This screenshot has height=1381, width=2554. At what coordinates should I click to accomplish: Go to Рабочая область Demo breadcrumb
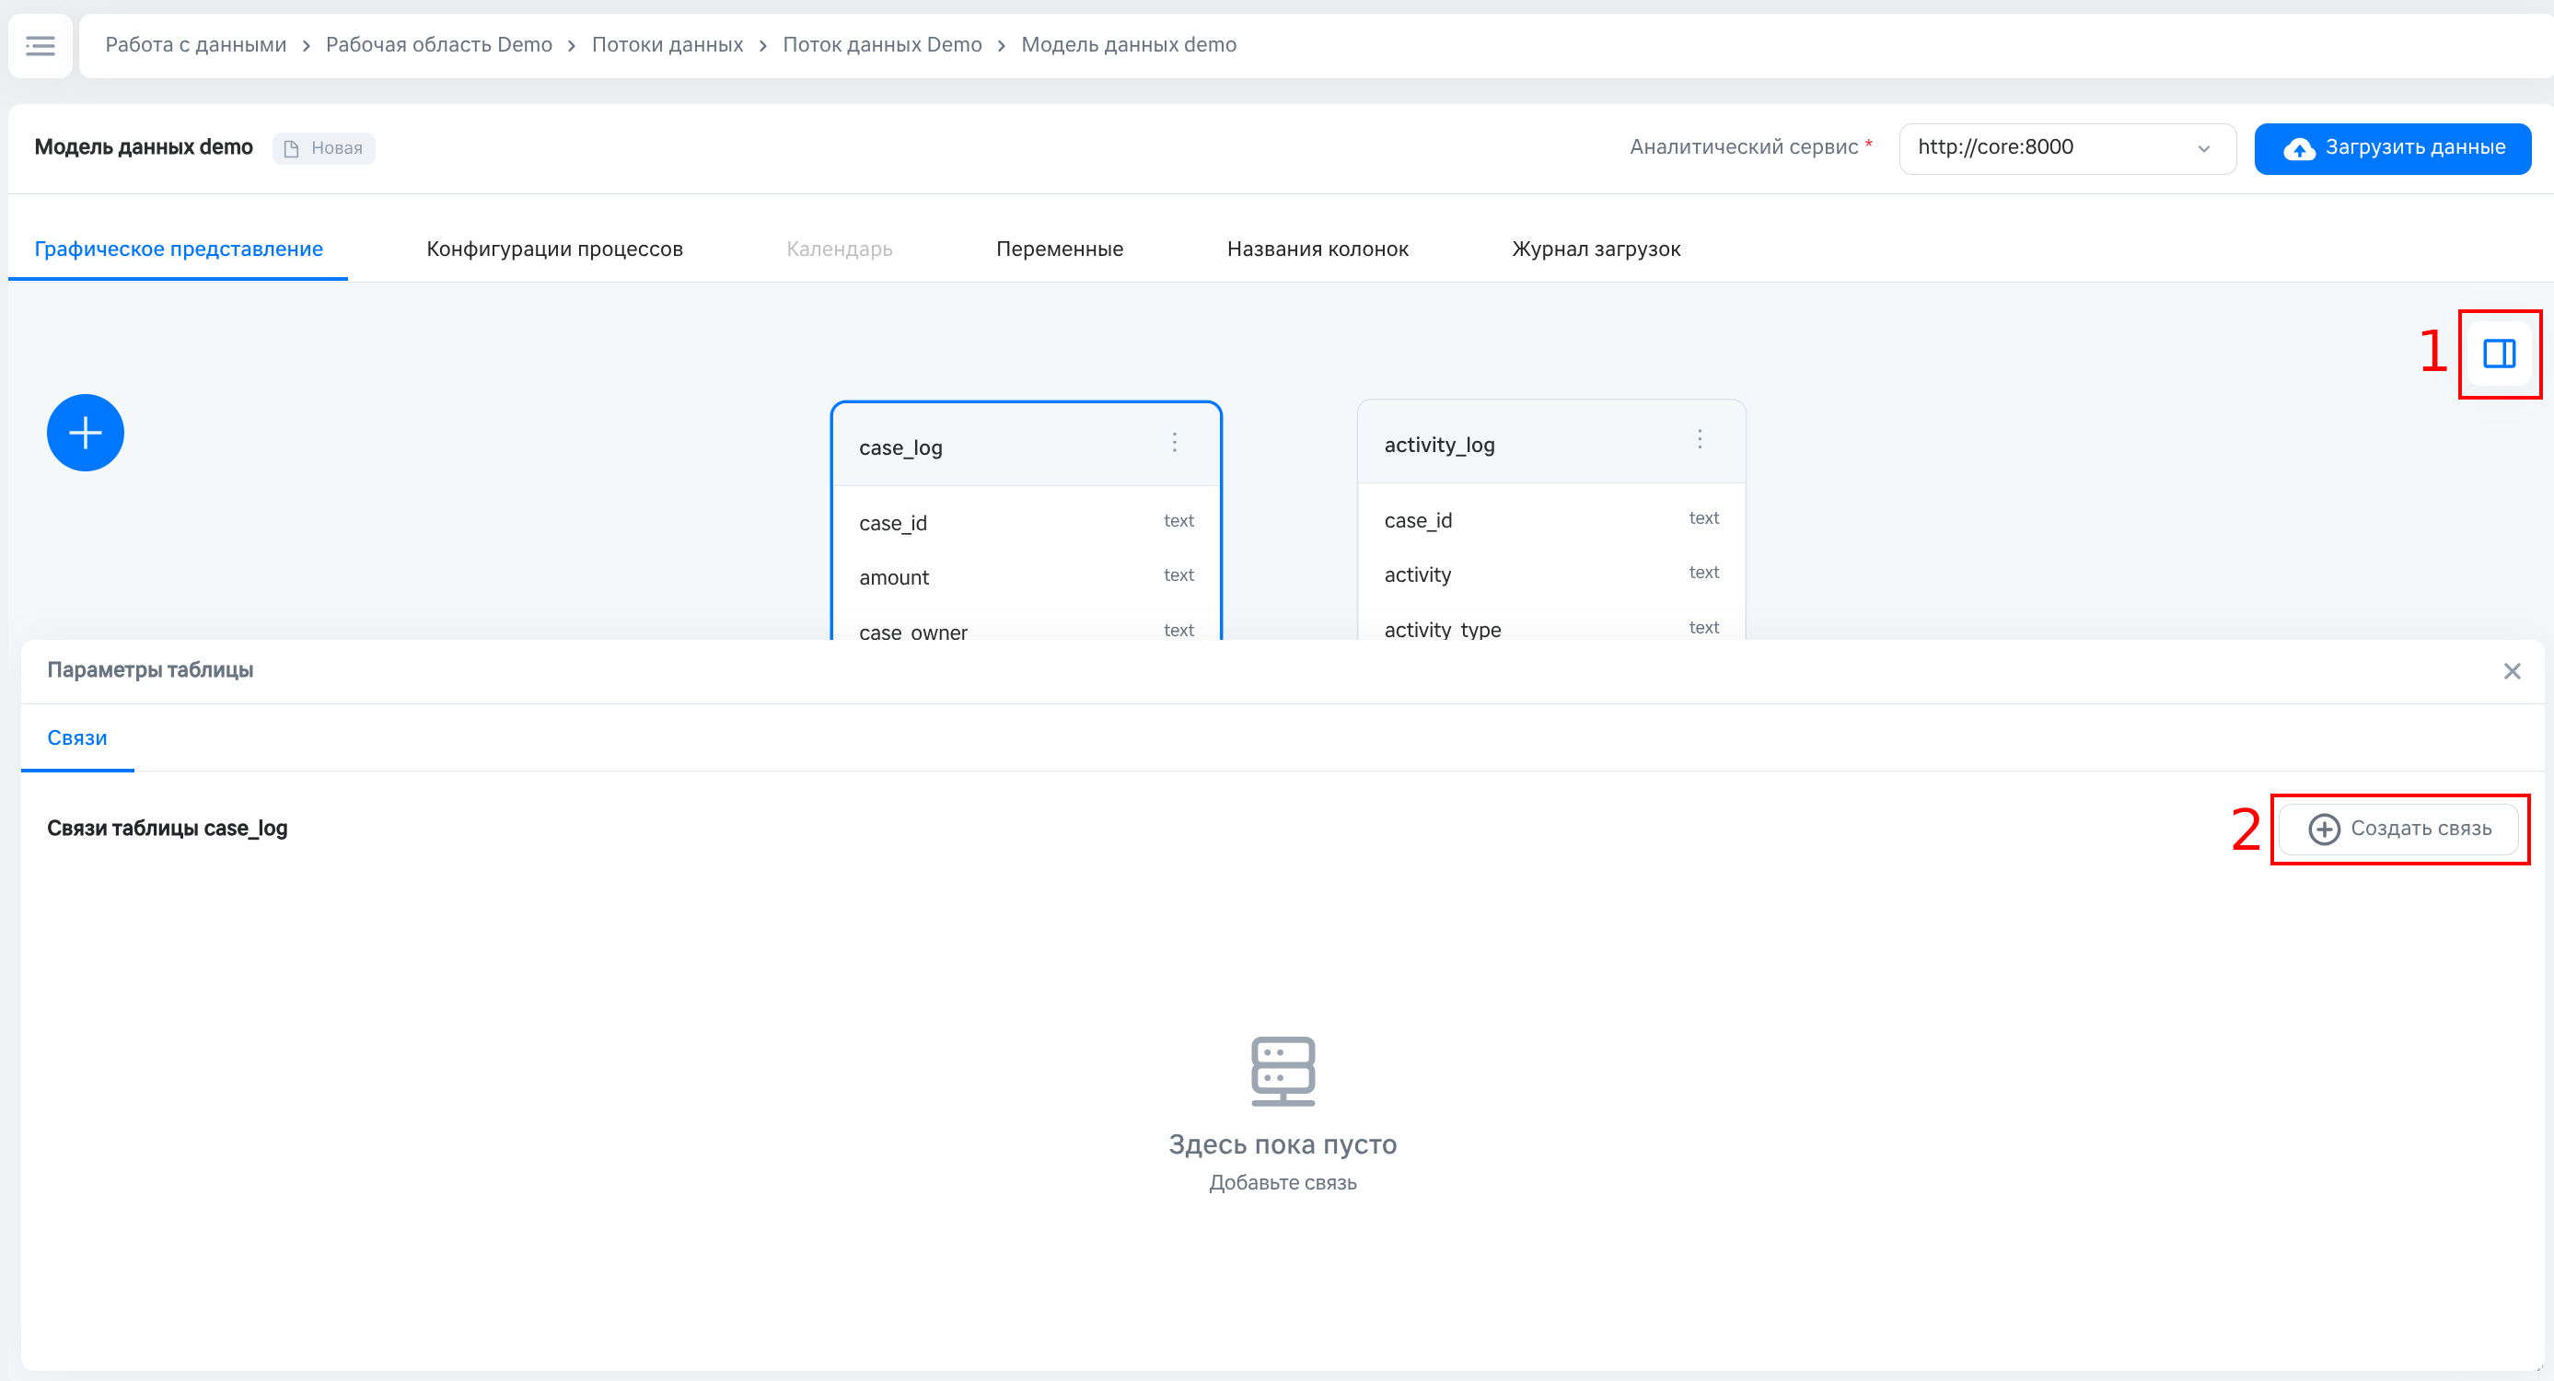[x=439, y=44]
